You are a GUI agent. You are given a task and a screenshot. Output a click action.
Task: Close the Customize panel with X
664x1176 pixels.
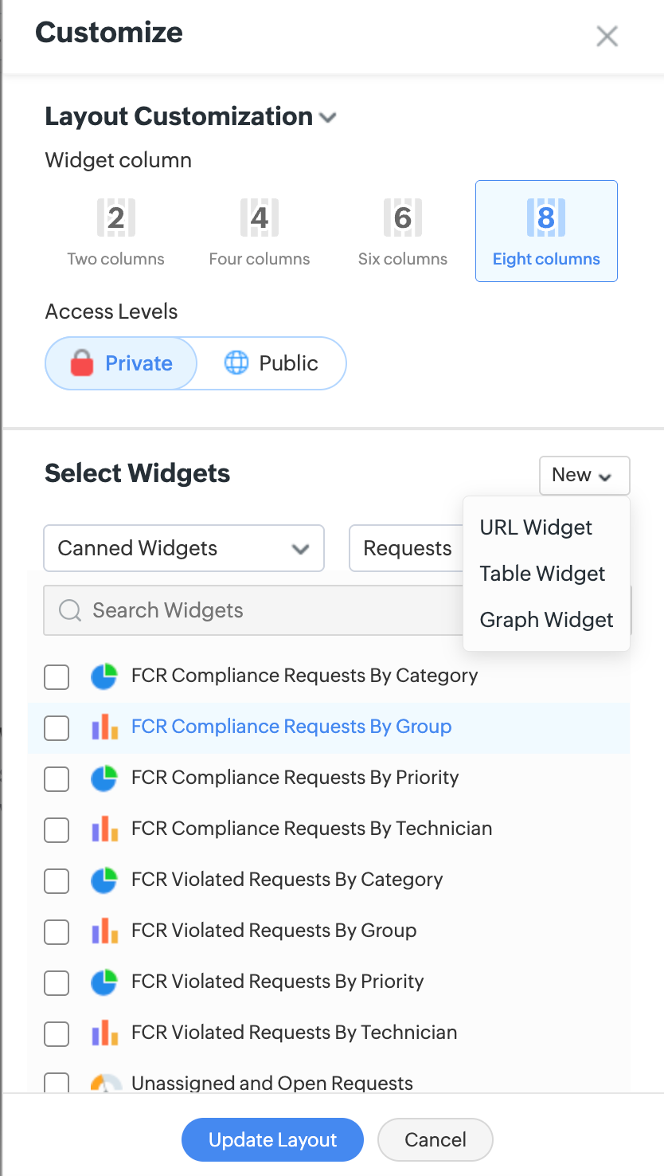click(x=607, y=36)
